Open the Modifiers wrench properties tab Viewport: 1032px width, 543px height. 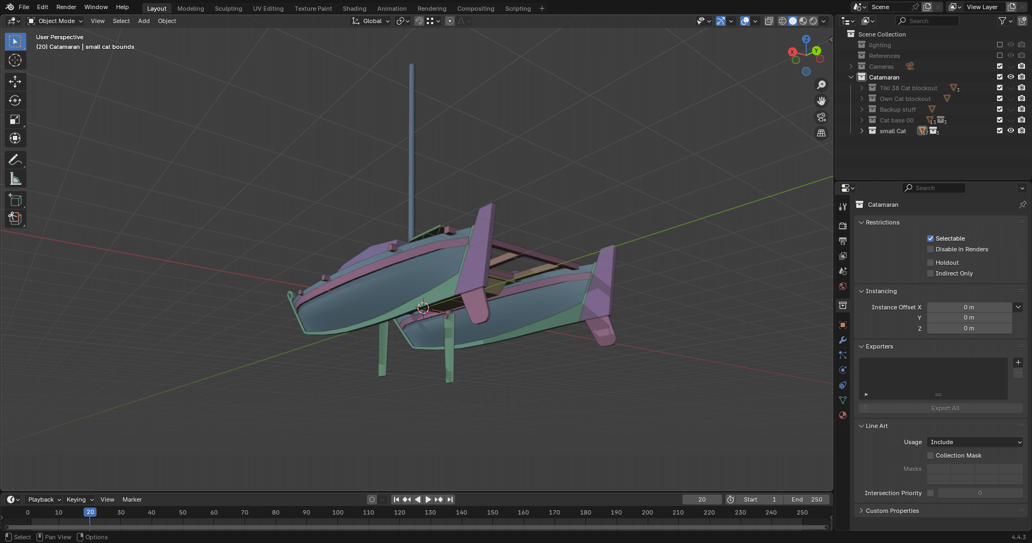pyautogui.click(x=843, y=340)
